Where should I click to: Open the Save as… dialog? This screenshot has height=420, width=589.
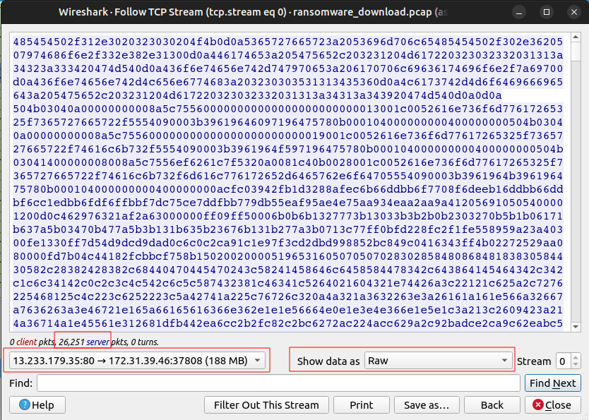click(426, 404)
